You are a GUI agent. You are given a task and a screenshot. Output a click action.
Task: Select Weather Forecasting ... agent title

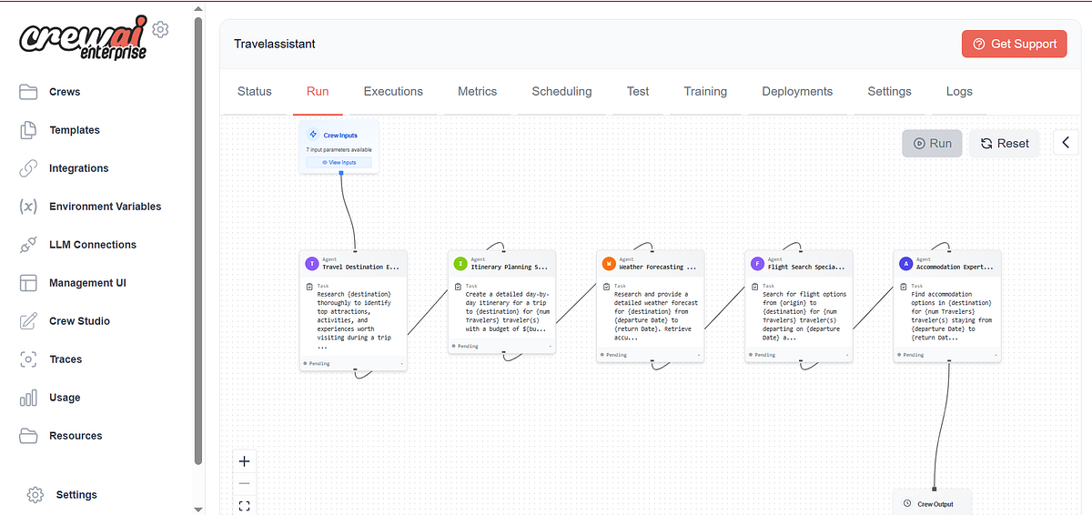pyautogui.click(x=657, y=268)
